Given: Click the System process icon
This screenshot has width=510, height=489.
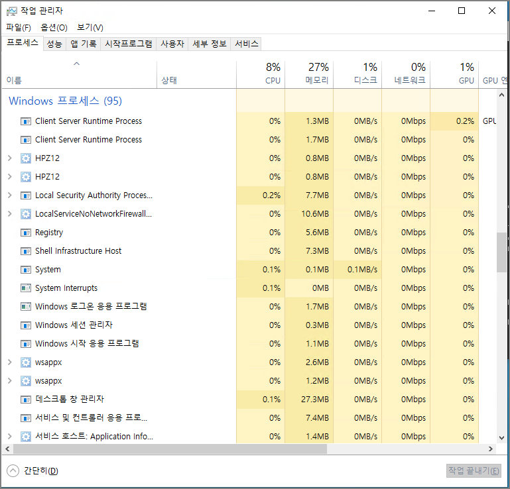Looking at the screenshot, I should pyautogui.click(x=26, y=270).
